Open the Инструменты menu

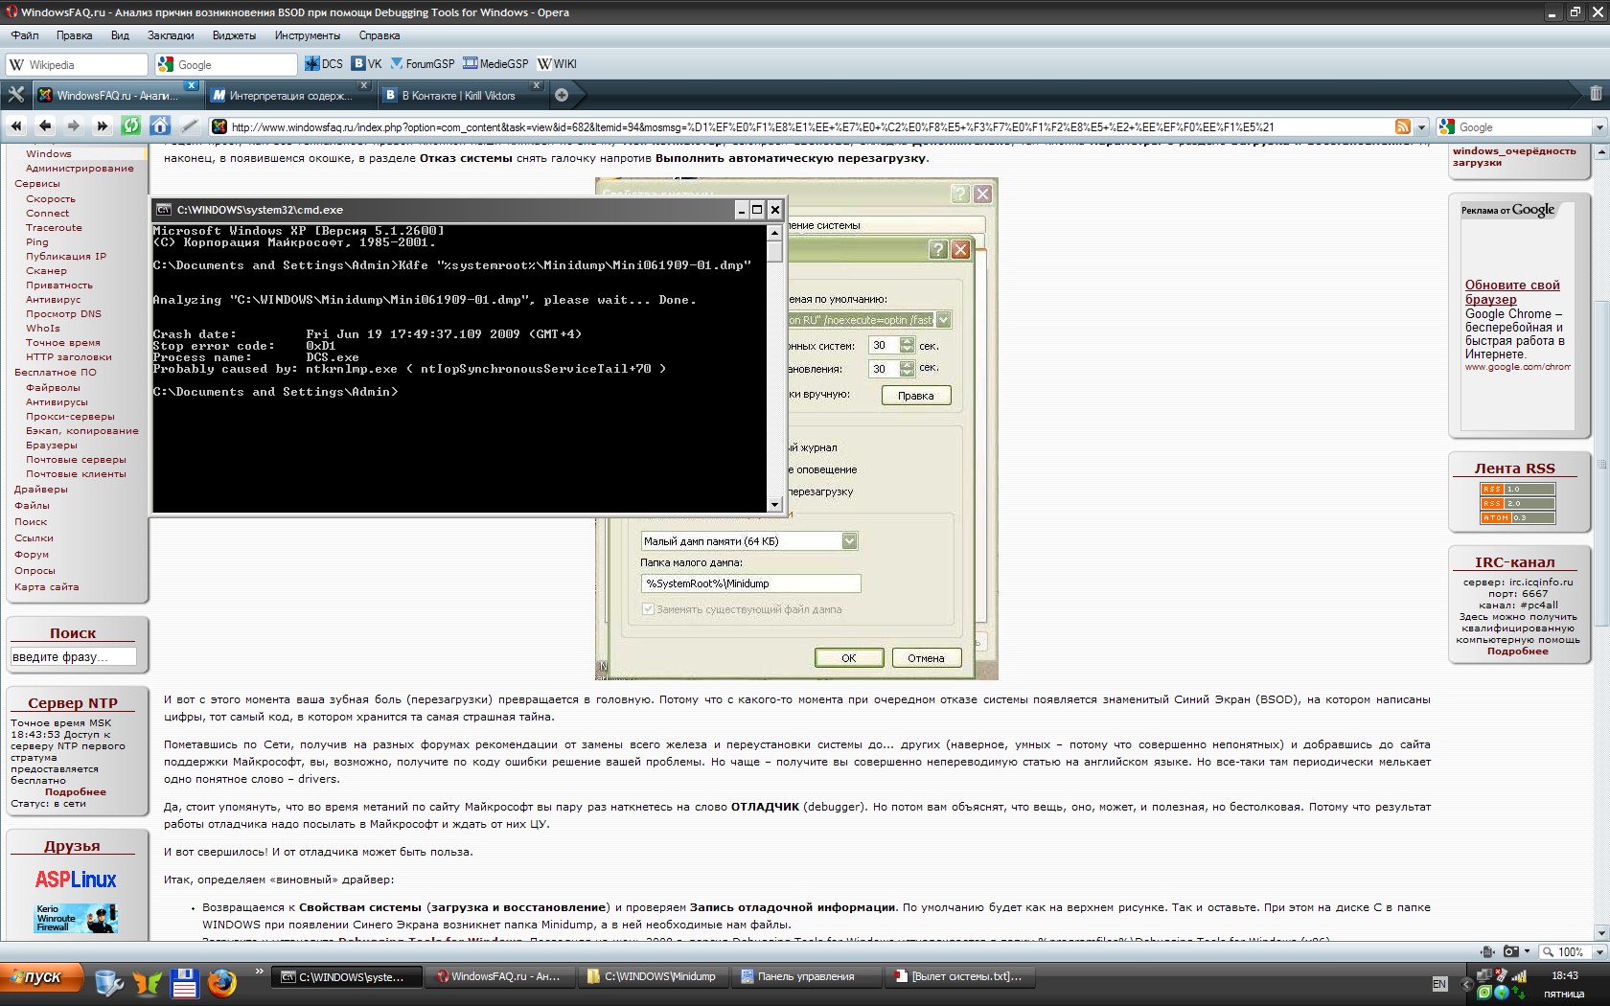307,35
